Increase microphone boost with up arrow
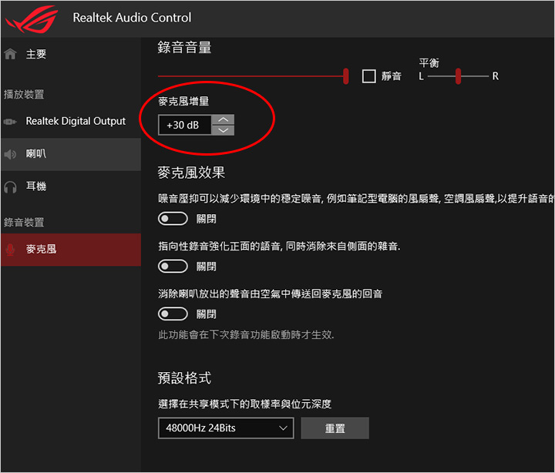Screen dimensions: 555x473 223,119
